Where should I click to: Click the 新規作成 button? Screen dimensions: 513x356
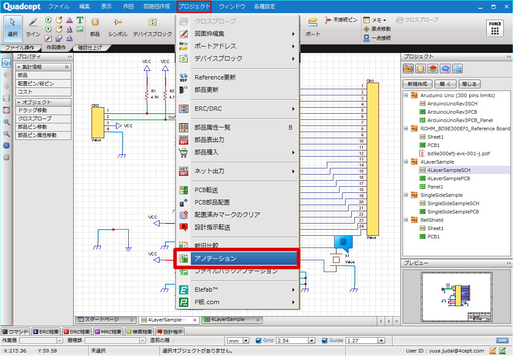pyautogui.click(x=417, y=84)
